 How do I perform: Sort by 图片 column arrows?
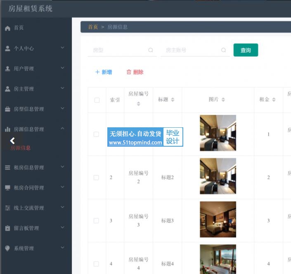[223, 100]
